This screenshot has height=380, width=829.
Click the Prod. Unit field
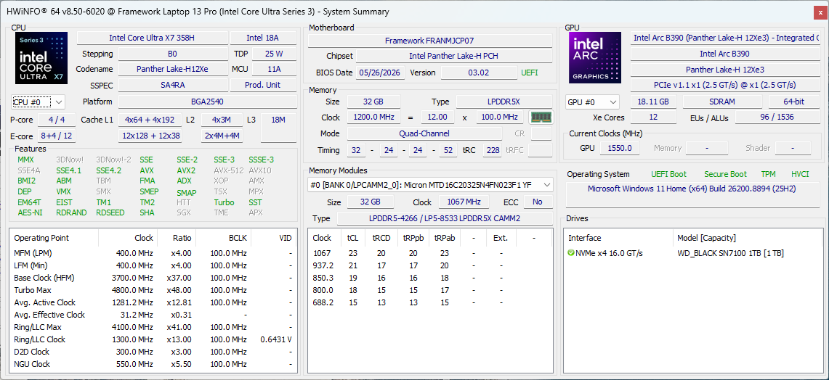click(x=262, y=85)
